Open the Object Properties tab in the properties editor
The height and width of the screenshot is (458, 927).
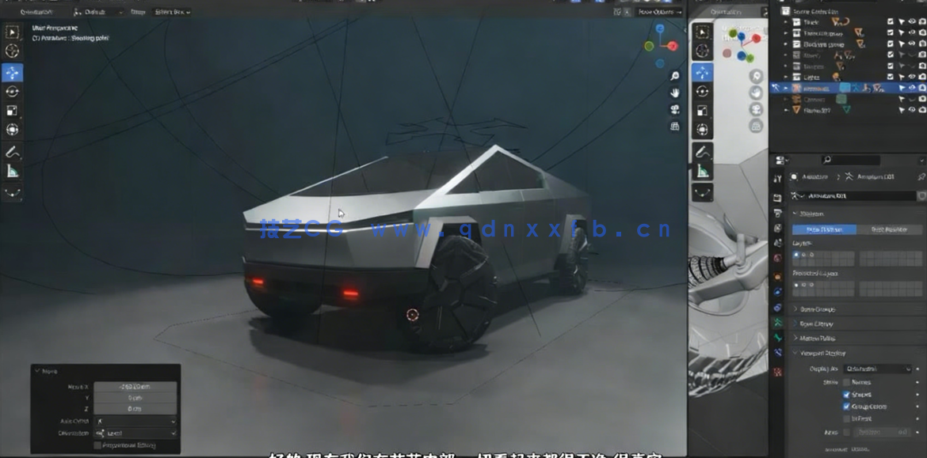[778, 275]
